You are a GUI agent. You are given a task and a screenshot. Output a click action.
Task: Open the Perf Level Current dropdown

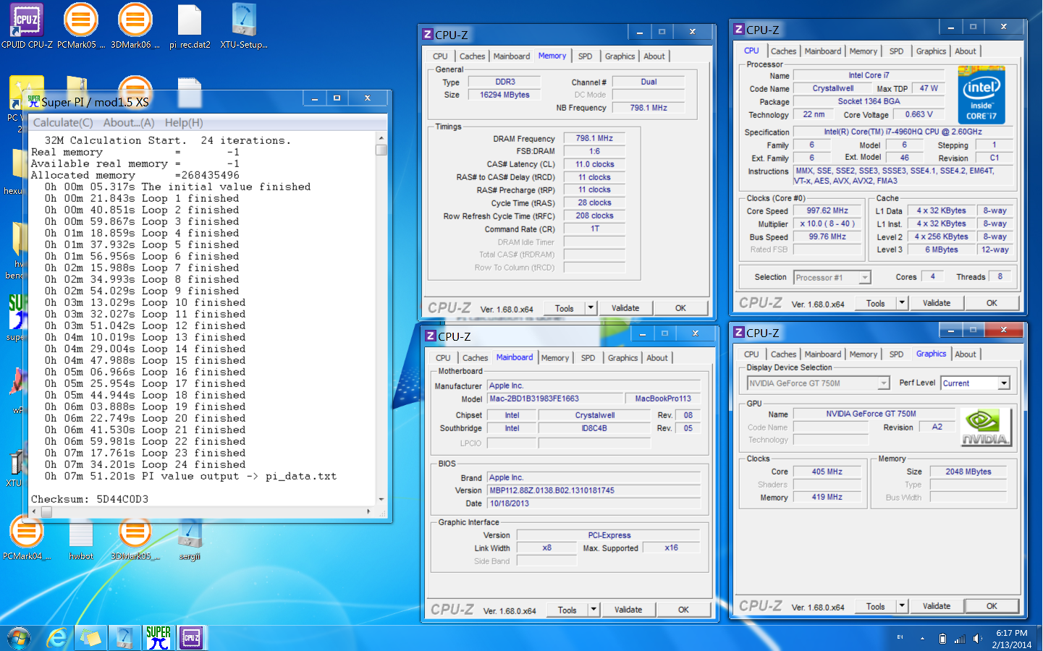click(x=975, y=383)
